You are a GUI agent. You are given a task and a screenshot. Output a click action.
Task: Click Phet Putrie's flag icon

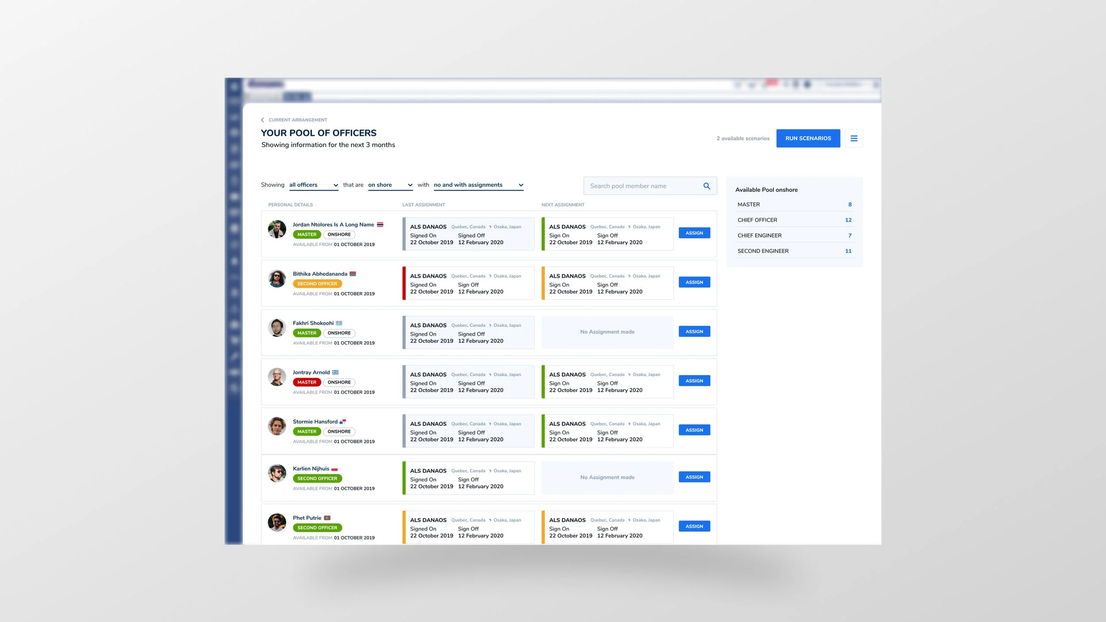327,518
